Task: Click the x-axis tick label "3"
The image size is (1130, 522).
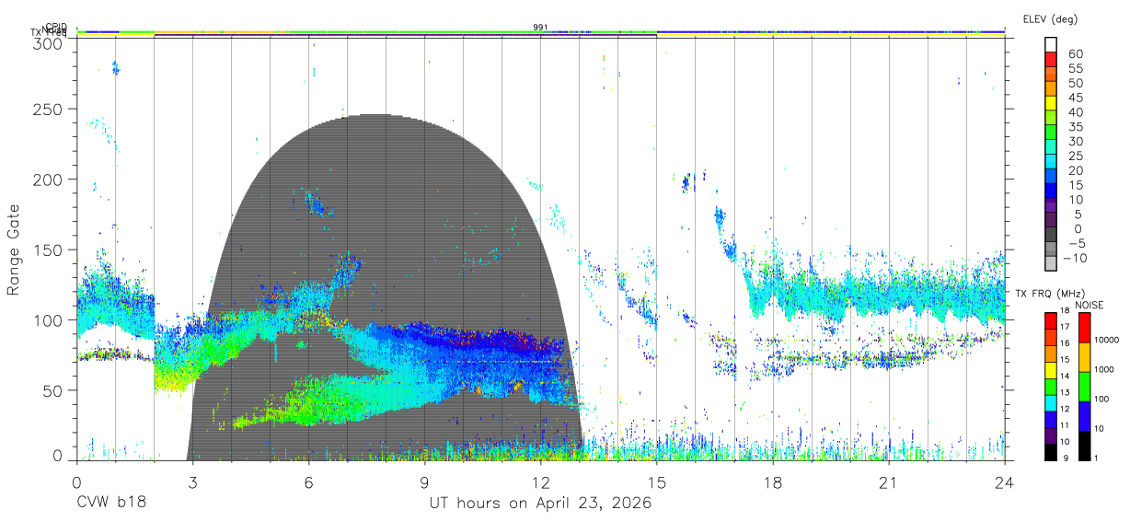Action: (x=192, y=481)
